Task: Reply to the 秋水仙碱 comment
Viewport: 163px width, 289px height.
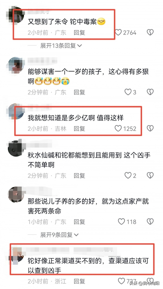Action: [80, 176]
